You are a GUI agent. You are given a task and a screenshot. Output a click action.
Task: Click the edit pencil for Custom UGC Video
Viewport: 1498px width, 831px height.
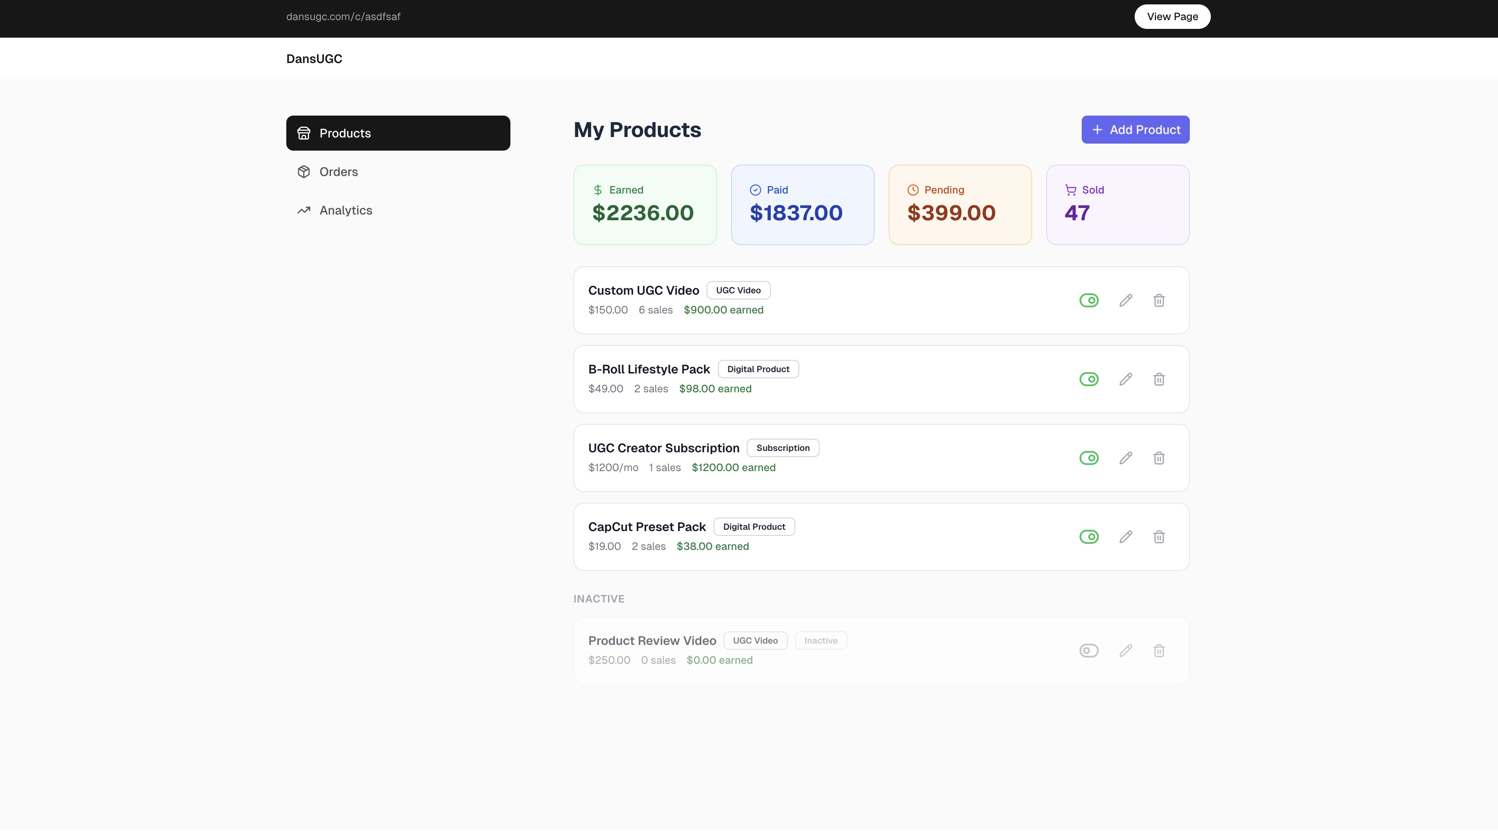(1125, 300)
